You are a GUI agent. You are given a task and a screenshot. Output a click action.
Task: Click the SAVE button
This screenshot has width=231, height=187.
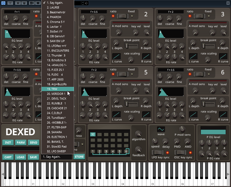[33, 157]
